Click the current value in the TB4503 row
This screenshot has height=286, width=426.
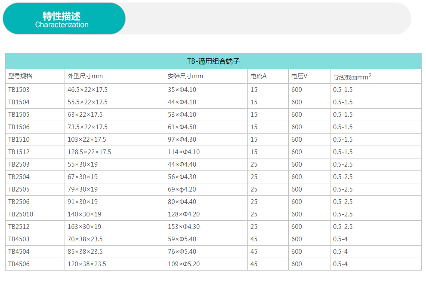pos(254,239)
